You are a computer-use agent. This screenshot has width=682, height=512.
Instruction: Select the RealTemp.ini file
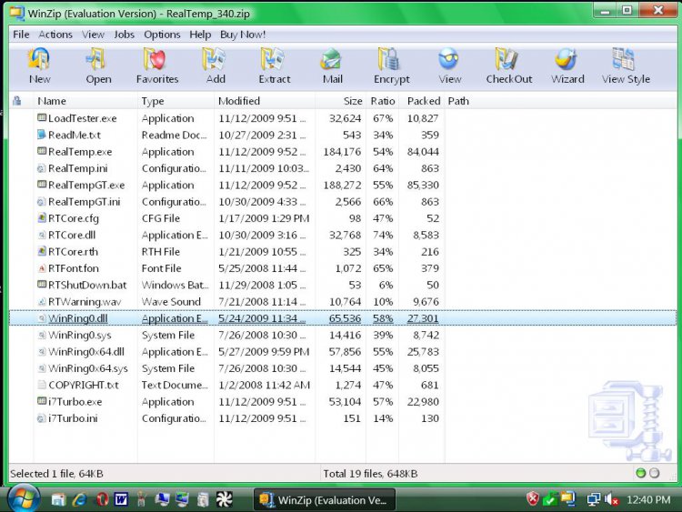tap(78, 168)
